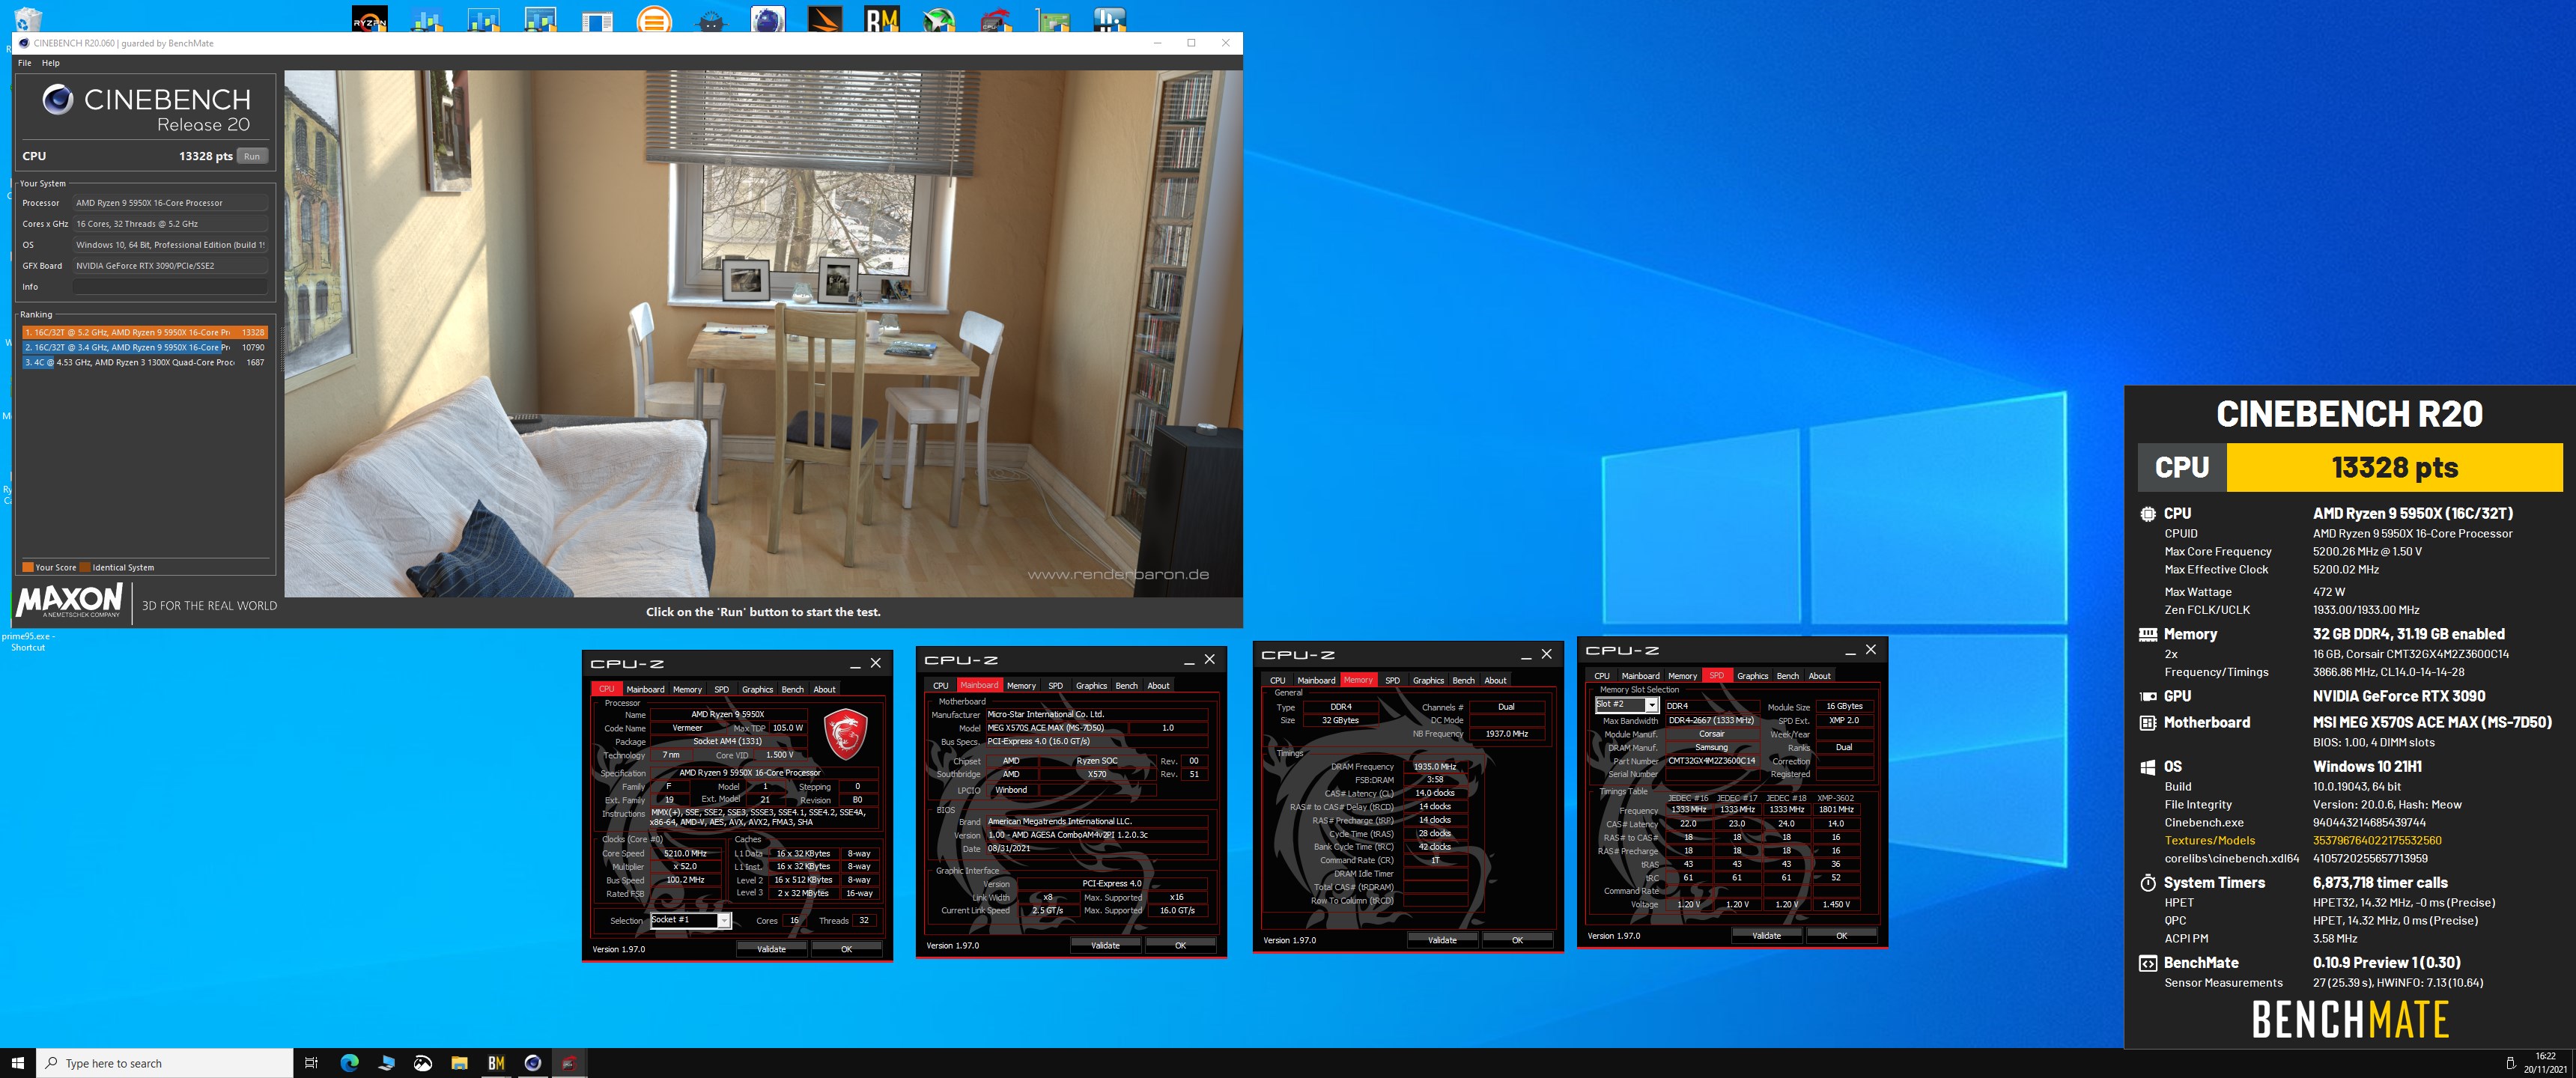Viewport: 2576px width, 1078px height.
Task: Open File Explorer from the taskbar
Action: (459, 1063)
